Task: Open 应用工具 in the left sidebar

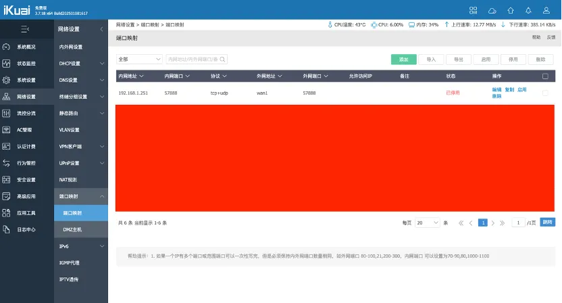Action: (x=27, y=213)
